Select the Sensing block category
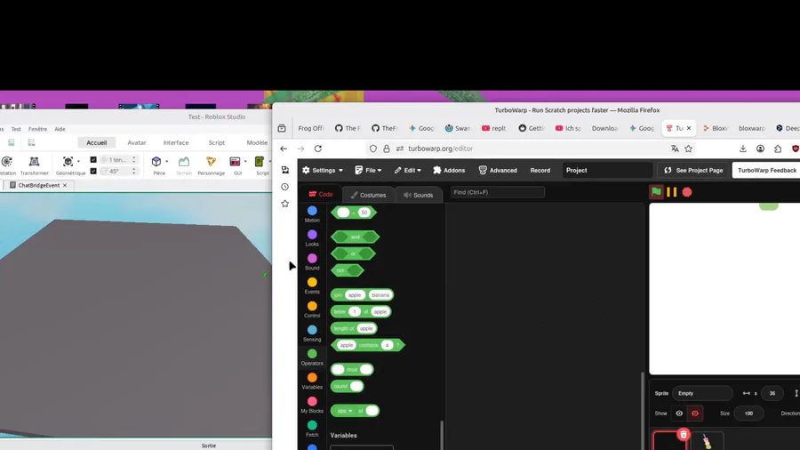The width and height of the screenshot is (800, 450). tap(312, 333)
